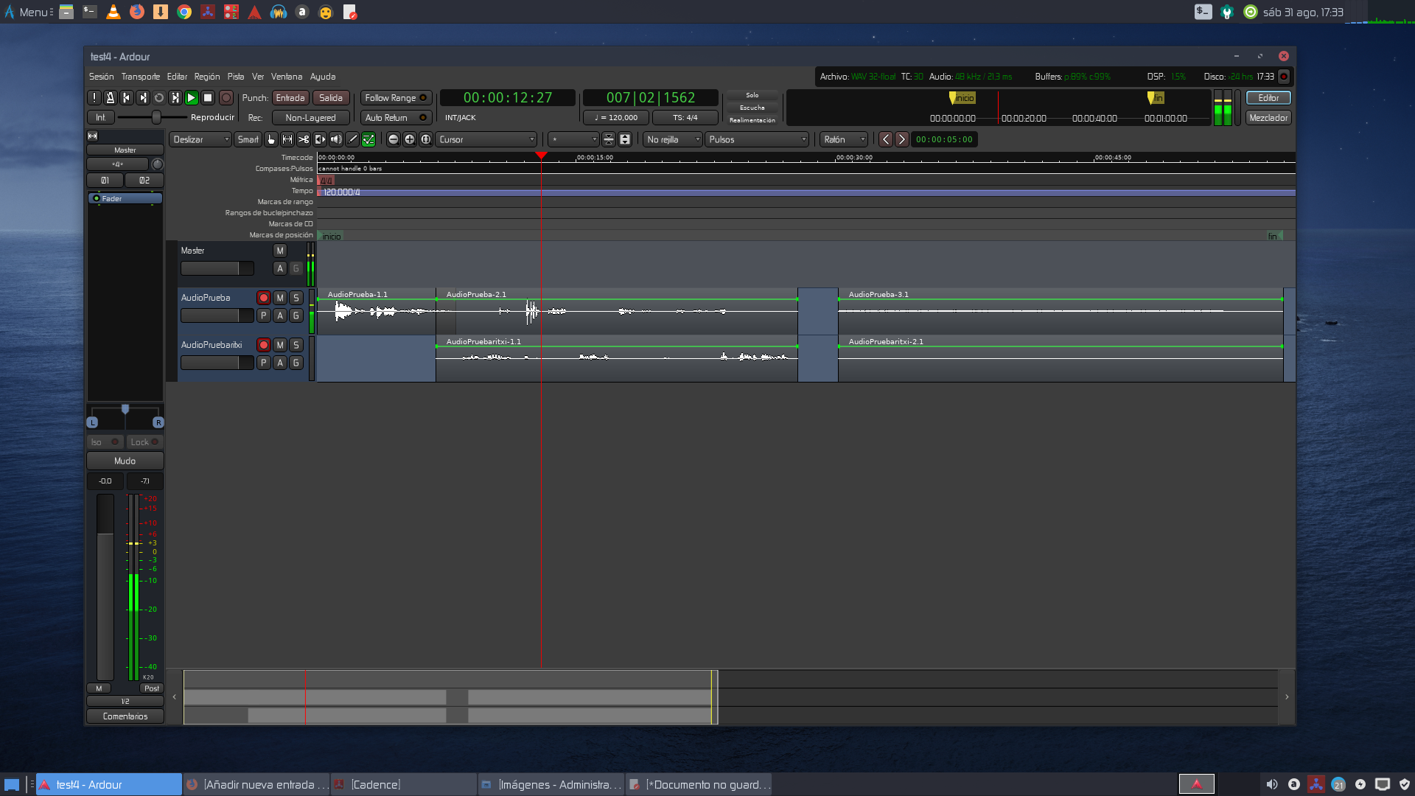Switch to the Mezclador window
This screenshot has height=796, width=1415.
click(1268, 118)
